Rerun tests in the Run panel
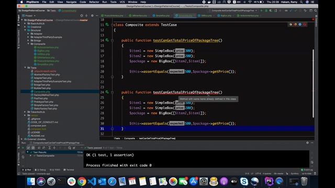Image resolution: width=335 pixels, height=188 pixels. (23, 148)
